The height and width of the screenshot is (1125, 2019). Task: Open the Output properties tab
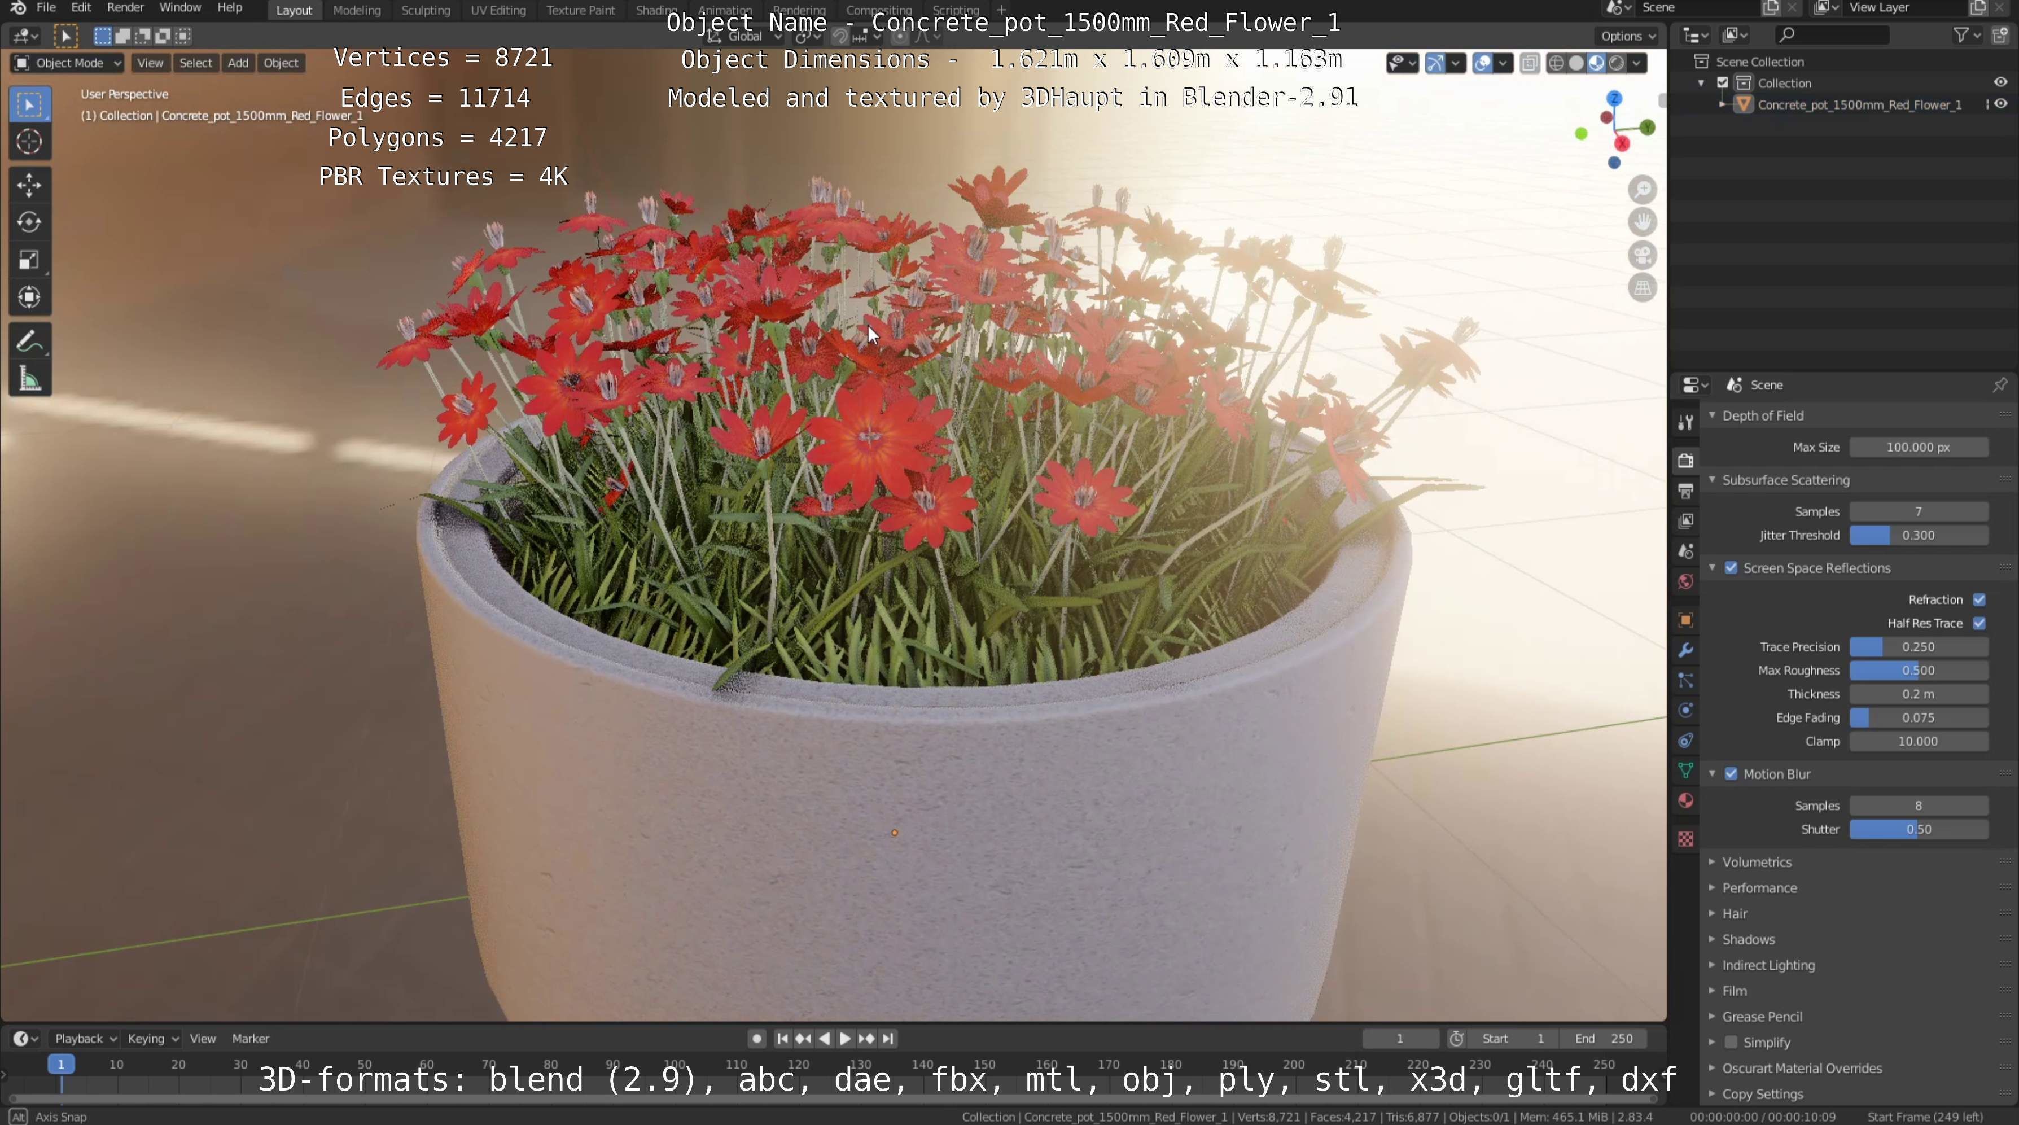click(x=1686, y=491)
